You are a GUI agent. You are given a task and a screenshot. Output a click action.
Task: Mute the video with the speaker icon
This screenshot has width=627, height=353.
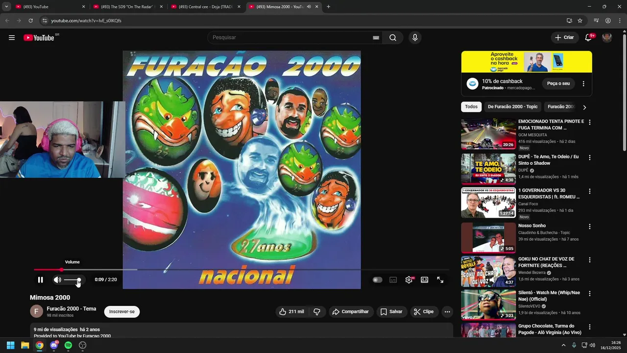(x=57, y=280)
